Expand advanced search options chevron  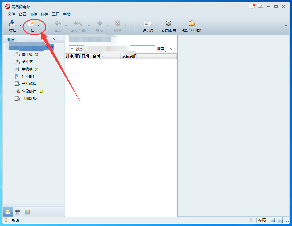pos(171,49)
